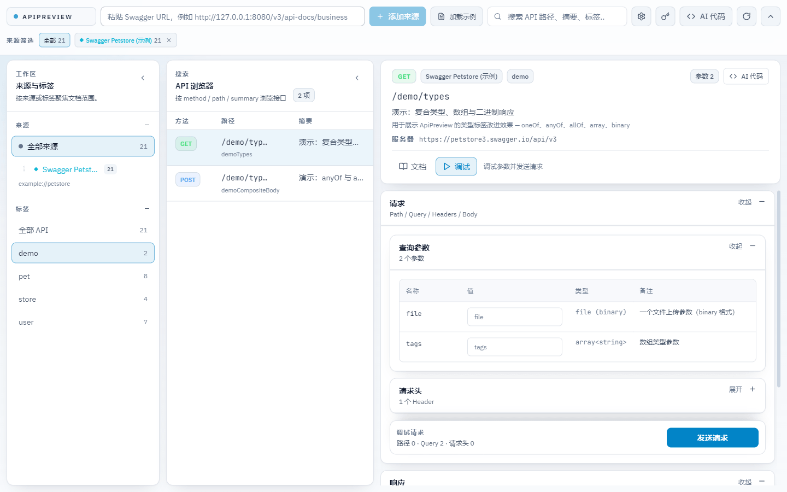Select the 全部 21 source filter chip

pyautogui.click(x=55, y=40)
